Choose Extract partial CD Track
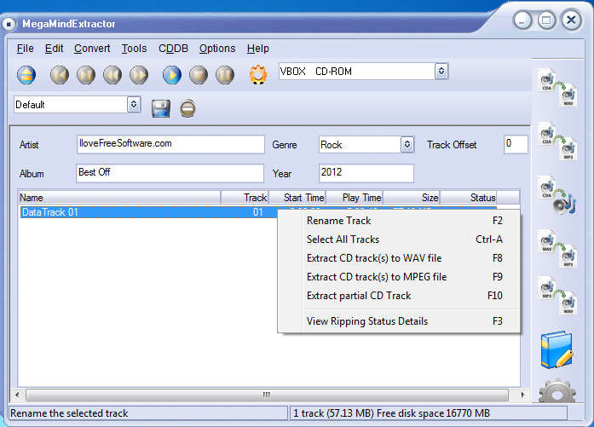The width and height of the screenshot is (594, 427). pyautogui.click(x=399, y=296)
